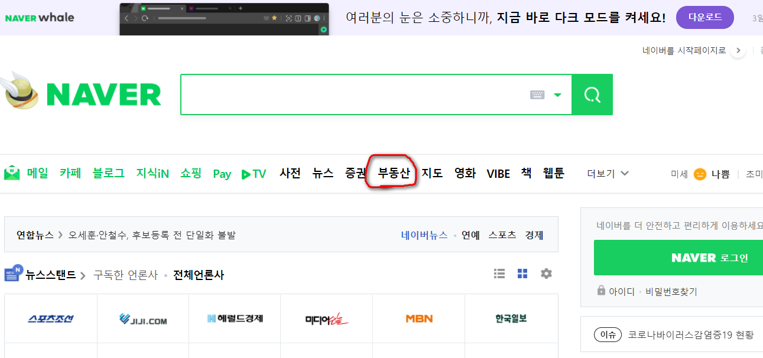Click the 아이디 find link with lock icon

click(616, 291)
